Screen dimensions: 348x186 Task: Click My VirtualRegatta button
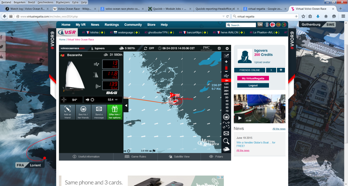[x=253, y=78]
